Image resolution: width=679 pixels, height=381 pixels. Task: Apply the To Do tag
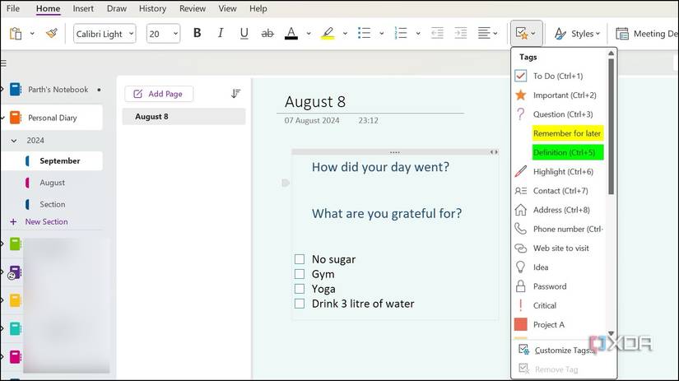pyautogui.click(x=559, y=76)
